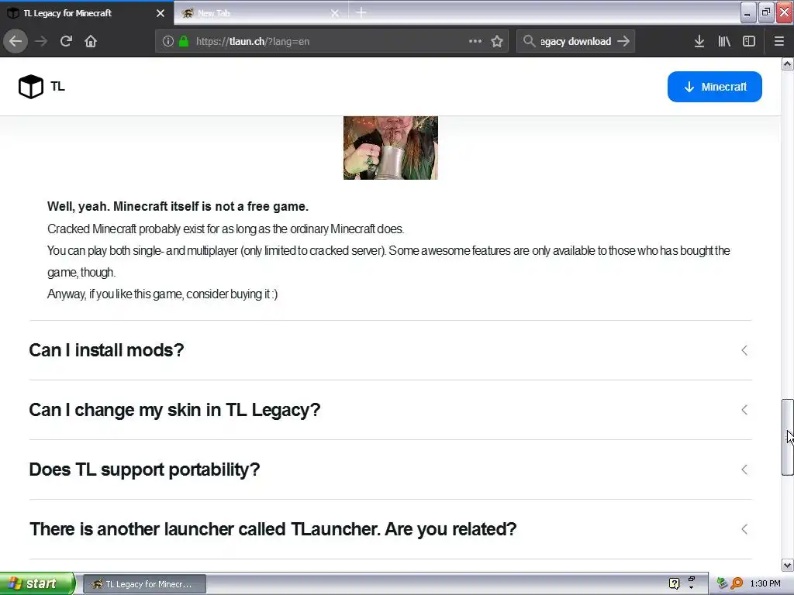Open a new tab with plus button

[x=361, y=12]
